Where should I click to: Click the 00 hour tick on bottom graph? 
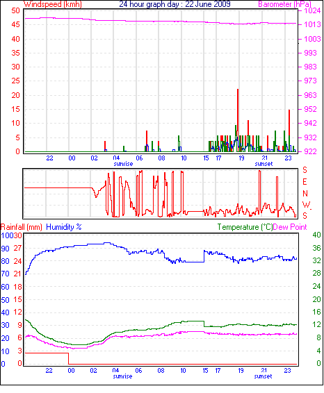coord(72,371)
